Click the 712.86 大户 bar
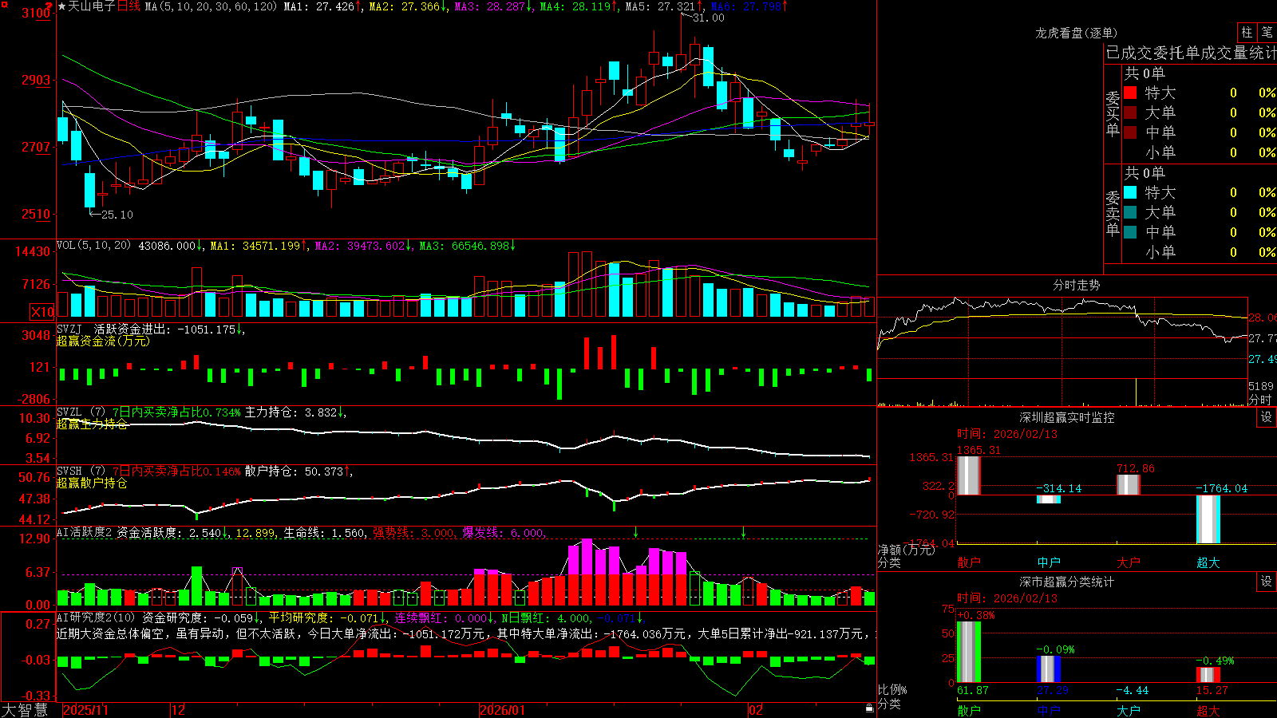 (1128, 485)
